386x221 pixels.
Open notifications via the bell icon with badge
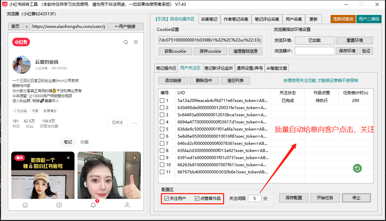pos(93,205)
